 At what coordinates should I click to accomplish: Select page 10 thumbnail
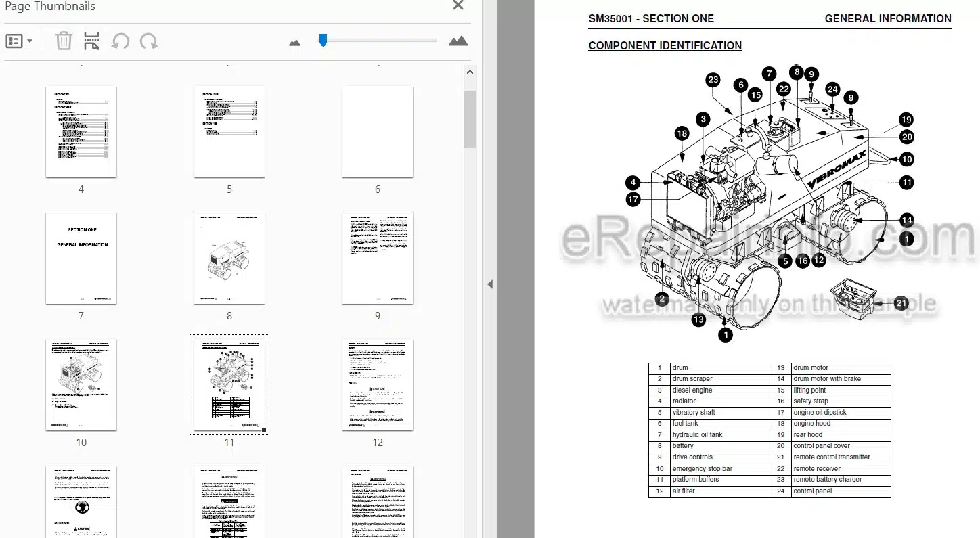pos(81,385)
